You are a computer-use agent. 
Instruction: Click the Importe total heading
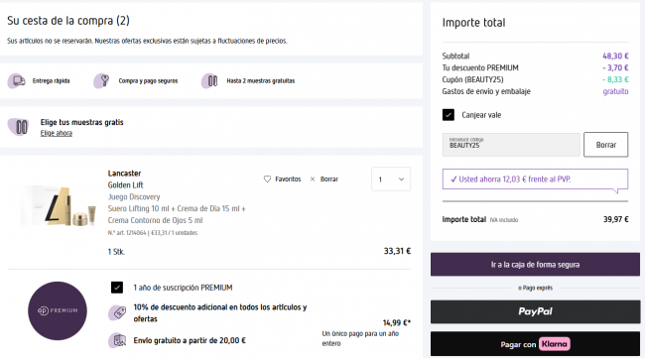[x=473, y=23]
